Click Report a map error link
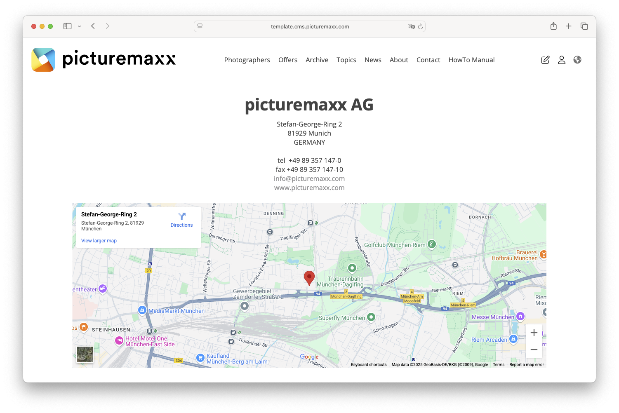Viewport: 619px width, 413px height. pos(527,365)
